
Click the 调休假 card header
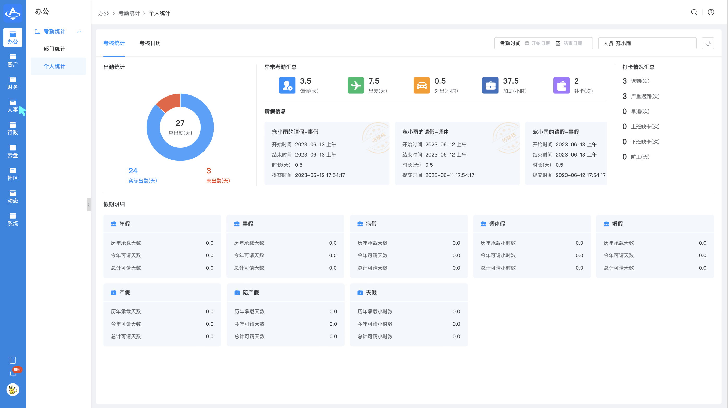(532, 224)
